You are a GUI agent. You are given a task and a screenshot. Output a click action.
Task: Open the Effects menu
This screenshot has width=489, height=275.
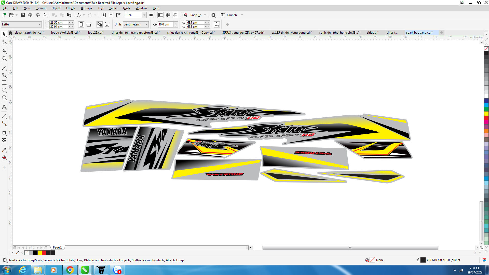click(71, 8)
